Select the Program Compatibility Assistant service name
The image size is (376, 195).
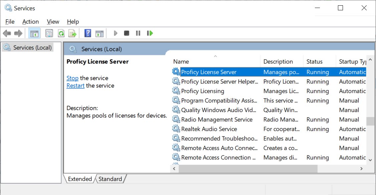pos(219,100)
